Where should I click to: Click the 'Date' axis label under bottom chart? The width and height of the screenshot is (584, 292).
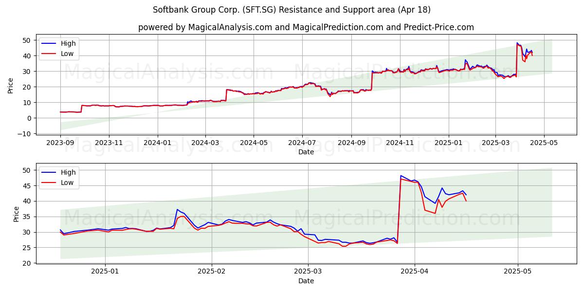(x=306, y=281)
